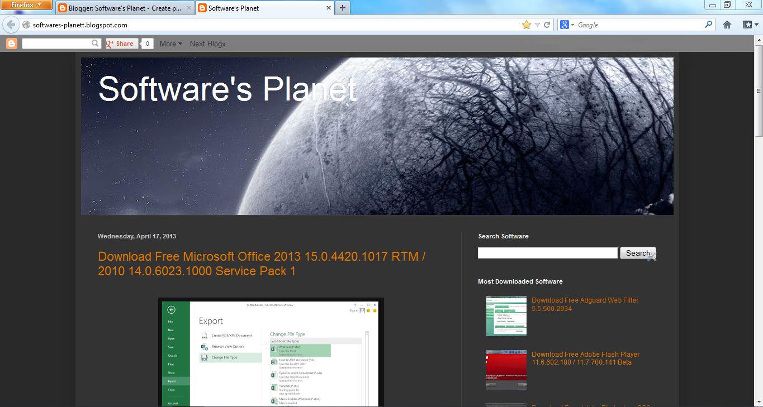The height and width of the screenshot is (407, 763).
Task: Click the site identity globe icon
Action: [x=26, y=25]
